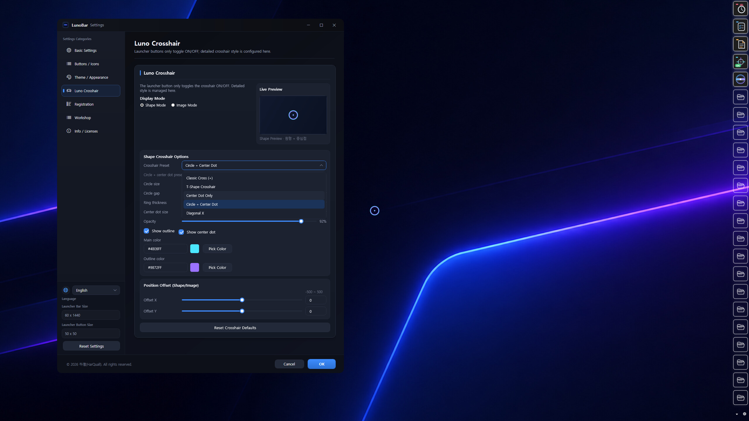Toggle the Show outline checkbox
Image resolution: width=749 pixels, height=421 pixels.
[x=146, y=231]
